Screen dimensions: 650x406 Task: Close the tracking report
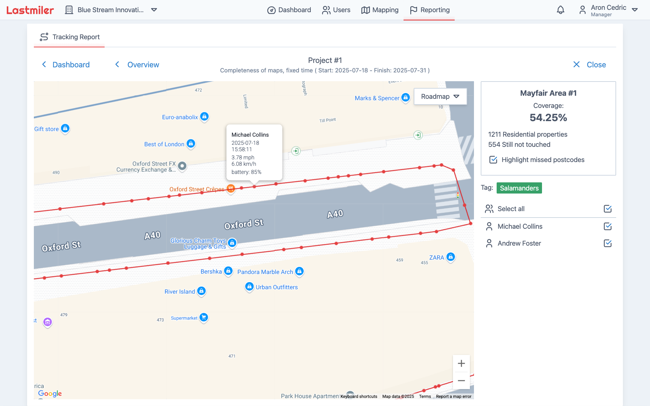pos(589,65)
